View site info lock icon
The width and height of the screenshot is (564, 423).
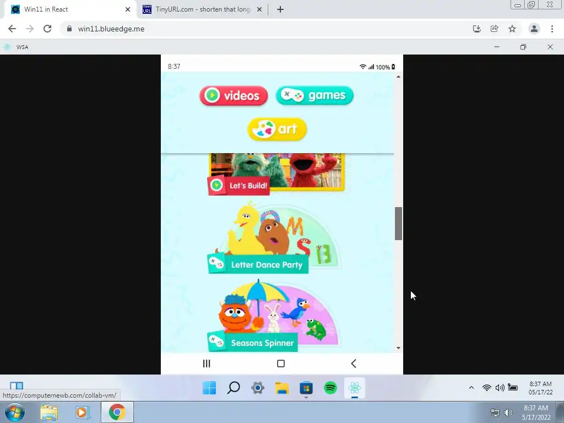click(x=69, y=29)
